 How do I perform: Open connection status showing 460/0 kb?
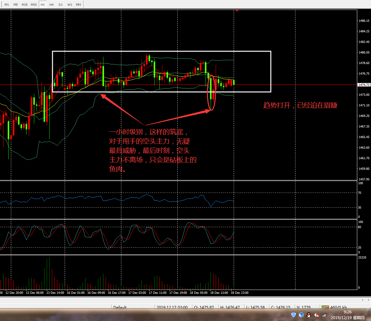(334, 307)
